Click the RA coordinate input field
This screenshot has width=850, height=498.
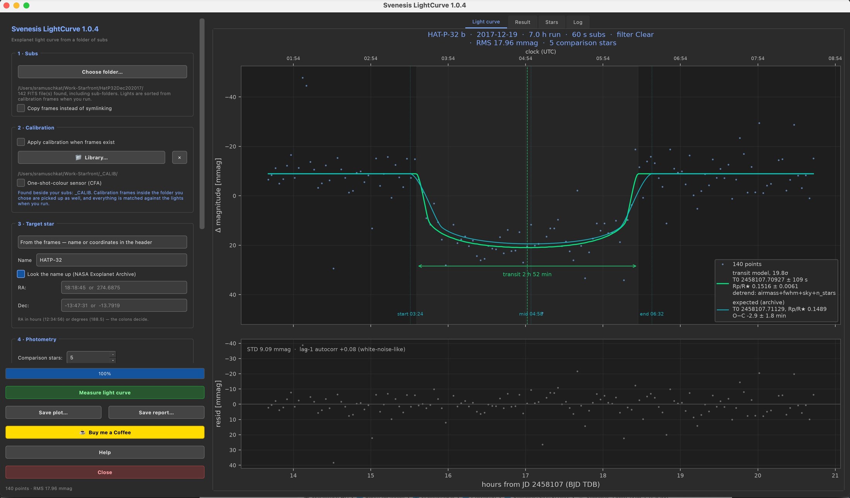point(124,287)
